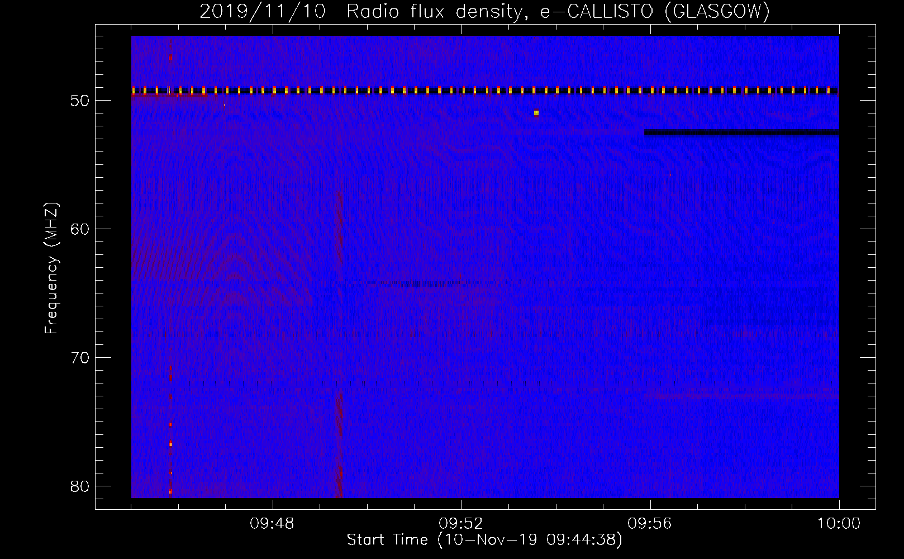Click the Frequency (MHZ) axis label
This screenshot has width=904, height=559.
(51, 268)
